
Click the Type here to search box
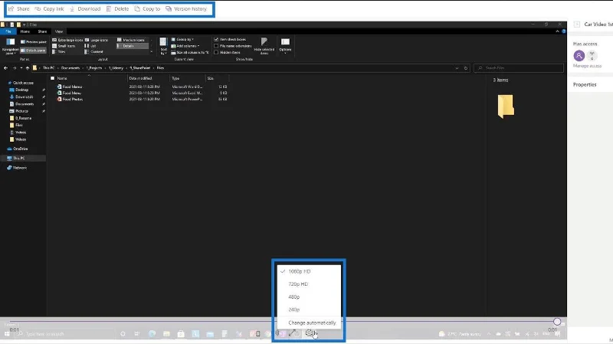64,334
